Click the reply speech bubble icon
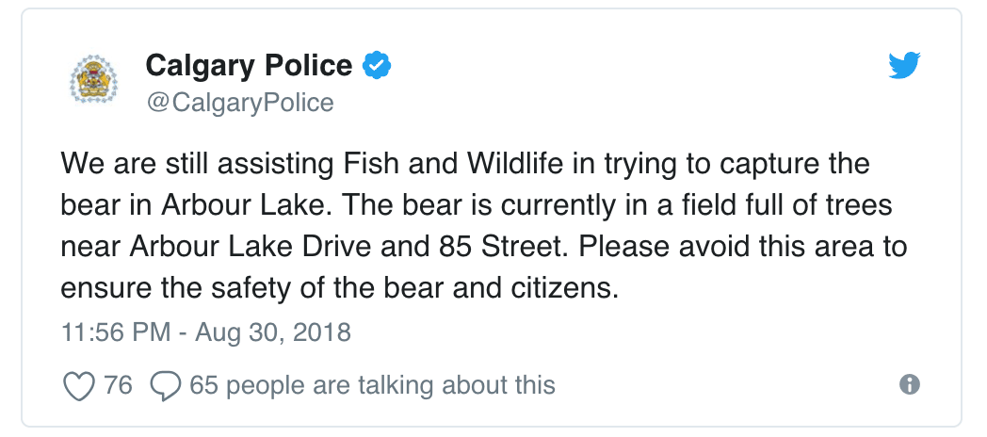The height and width of the screenshot is (437, 987). point(166,385)
